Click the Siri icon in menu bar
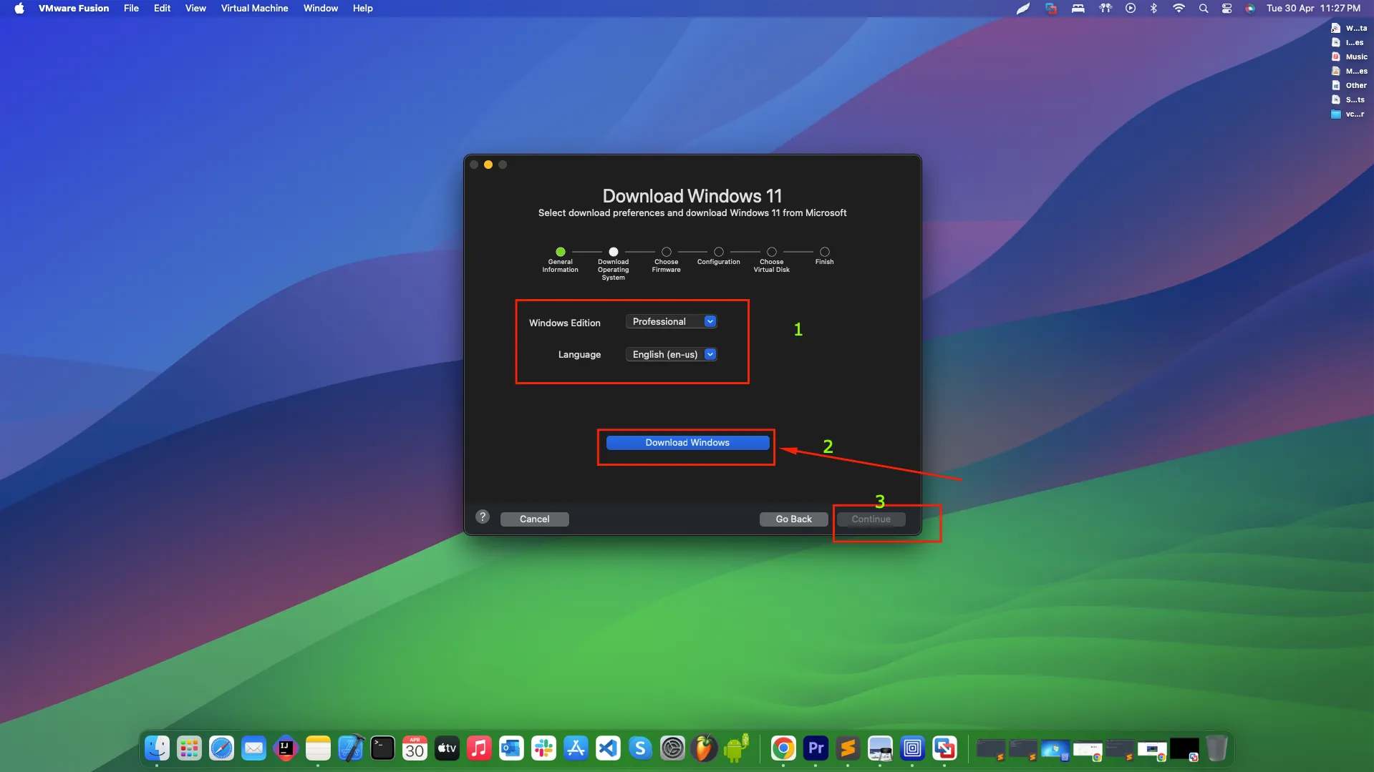 pyautogui.click(x=1249, y=9)
